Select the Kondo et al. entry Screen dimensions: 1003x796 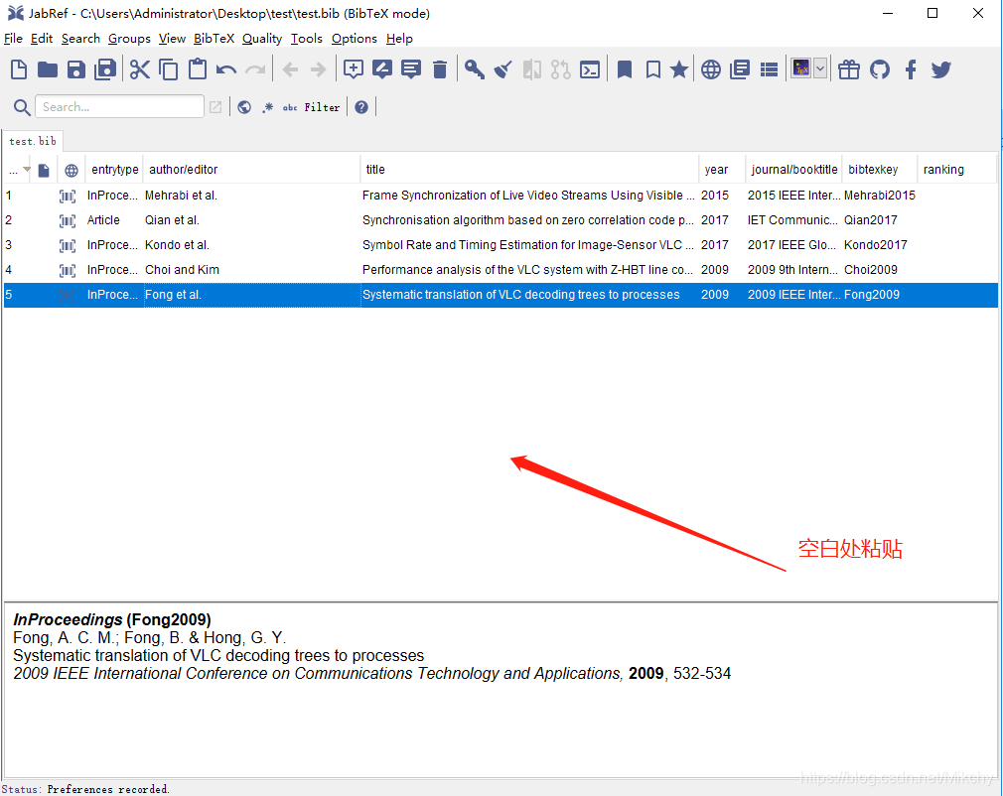click(501, 245)
